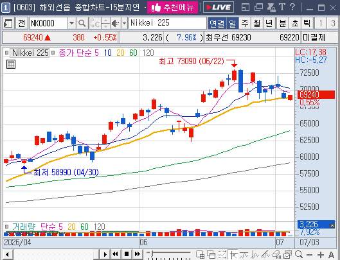Viewport: 340px width, 260px height.
Task: Expand the dropdown arrow next to speaker icon
Action: pyautogui.click(x=124, y=23)
